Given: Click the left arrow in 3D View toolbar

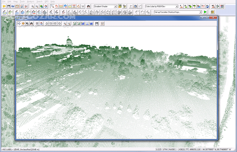Looking at the screenshot, I should (47, 23).
